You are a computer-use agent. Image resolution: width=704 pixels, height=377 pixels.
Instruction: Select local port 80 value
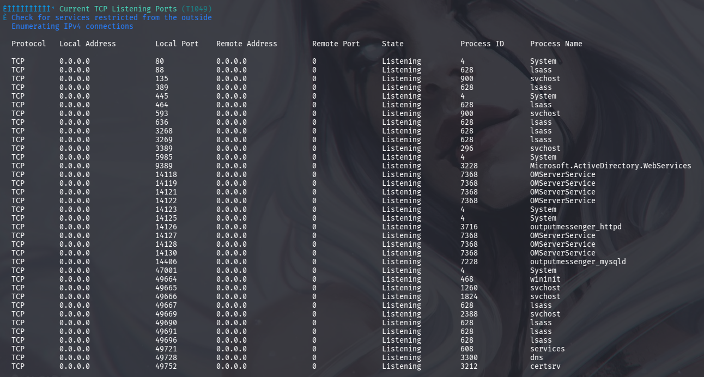(x=160, y=61)
